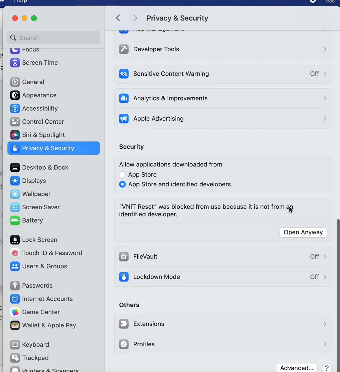Screen dimensions: 340x372
Task: Click Developer Tools hammer icon
Action: click(124, 49)
